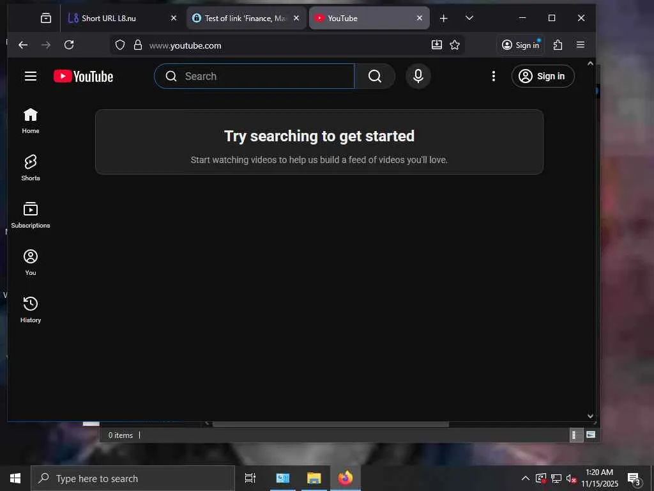Focus the YouTube Search input field
Viewport: 654px width, 491px height.
point(254,76)
